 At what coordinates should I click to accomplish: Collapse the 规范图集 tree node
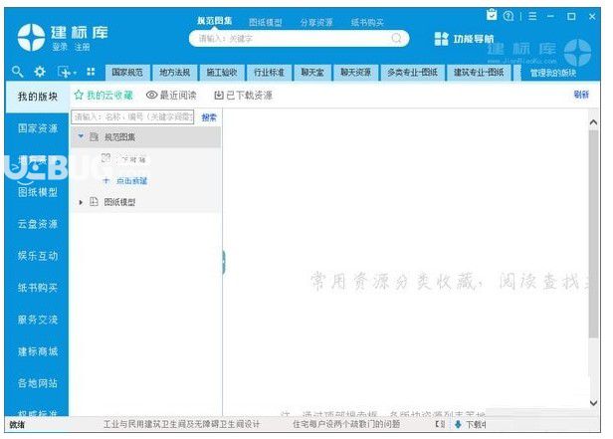(81, 136)
